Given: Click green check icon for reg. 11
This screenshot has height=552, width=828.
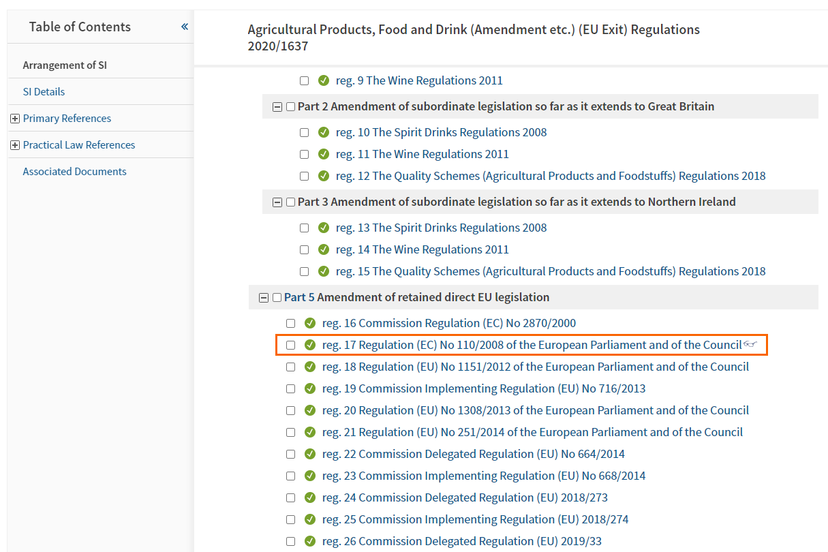Looking at the screenshot, I should (324, 154).
